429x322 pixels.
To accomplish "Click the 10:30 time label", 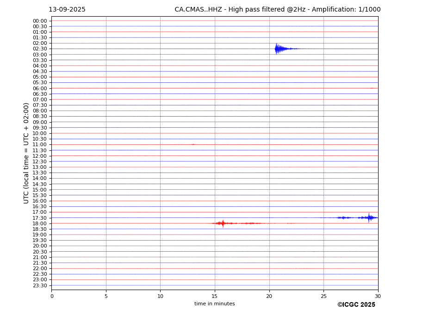I will [40, 139].
